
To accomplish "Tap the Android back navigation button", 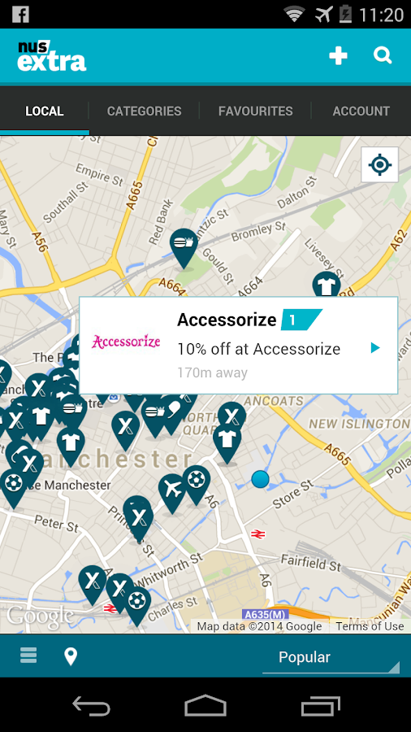I will (91, 705).
